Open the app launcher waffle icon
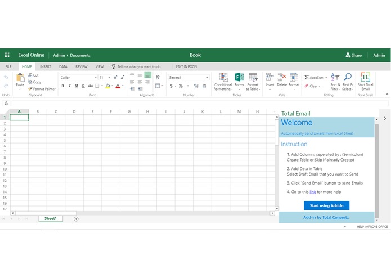 pos(7,55)
